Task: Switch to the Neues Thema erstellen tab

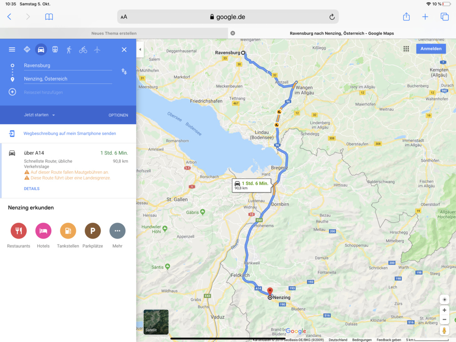Action: click(x=114, y=33)
